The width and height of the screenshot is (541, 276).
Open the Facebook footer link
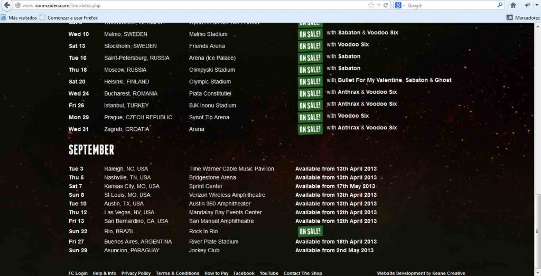[244, 273]
